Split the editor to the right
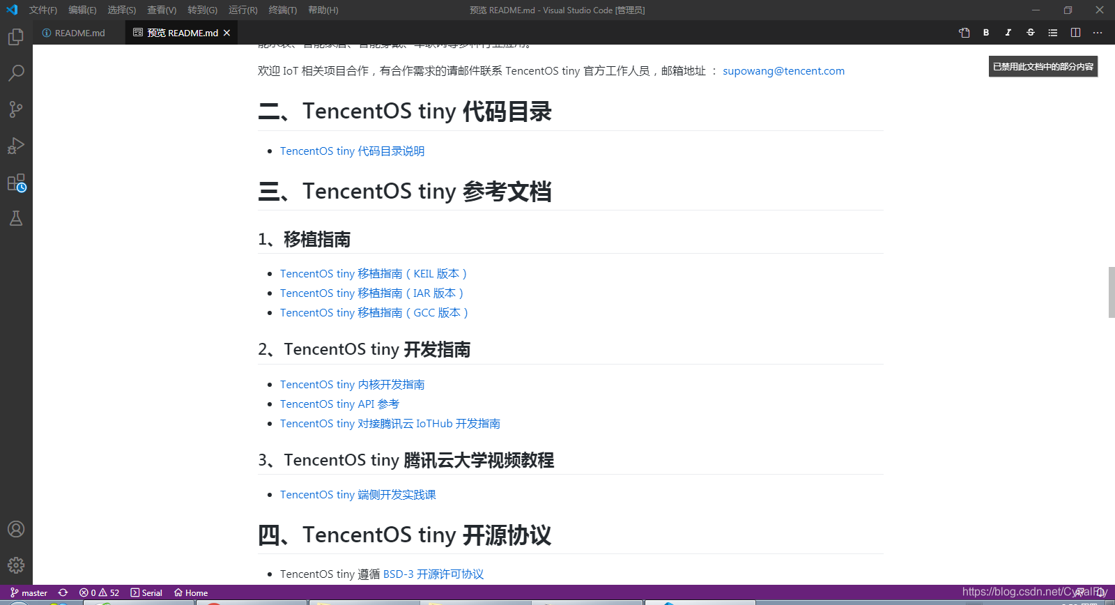1115x605 pixels. coord(1075,33)
